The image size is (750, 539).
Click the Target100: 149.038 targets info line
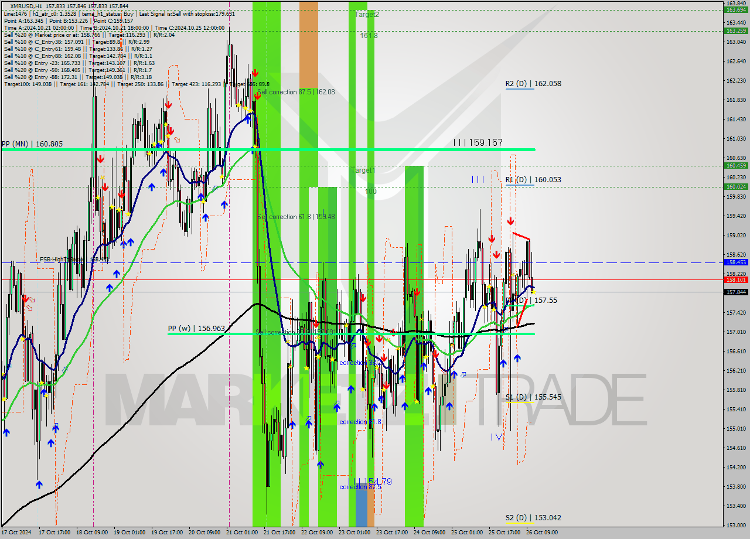pos(137,84)
